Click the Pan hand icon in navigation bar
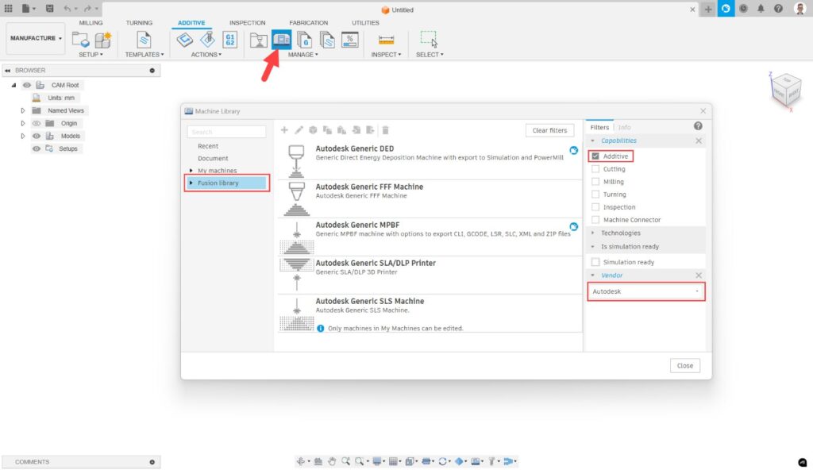This screenshot has width=813, height=470. tap(332, 461)
